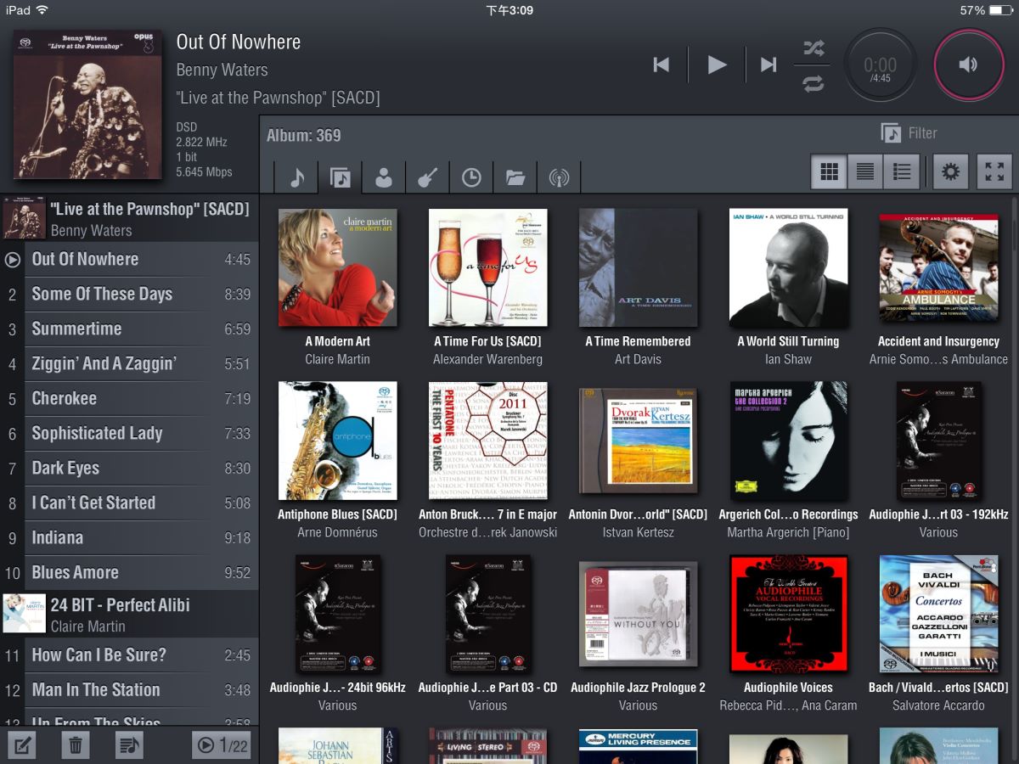Viewport: 1019px width, 764px height.
Task: Switch to the Albums tab
Action: pyautogui.click(x=341, y=177)
